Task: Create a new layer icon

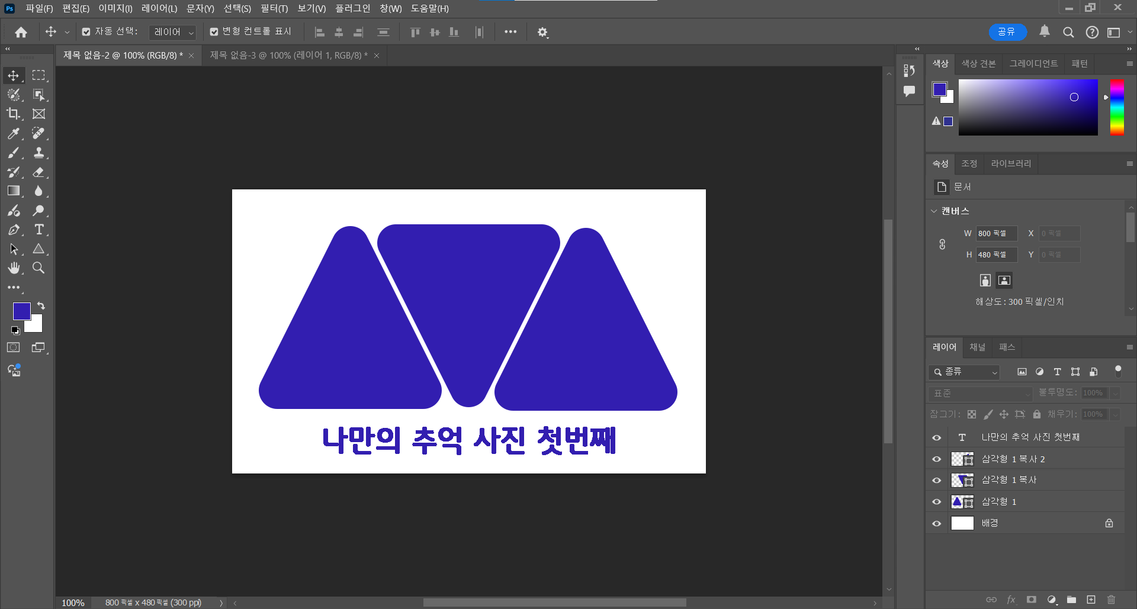Action: click(x=1091, y=600)
